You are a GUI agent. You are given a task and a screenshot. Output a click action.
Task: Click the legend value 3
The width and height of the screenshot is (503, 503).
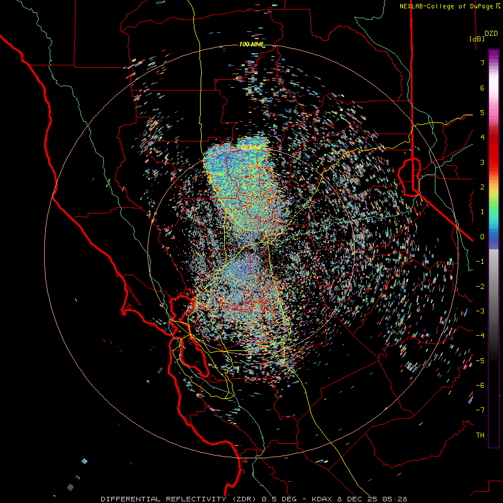coord(482,162)
